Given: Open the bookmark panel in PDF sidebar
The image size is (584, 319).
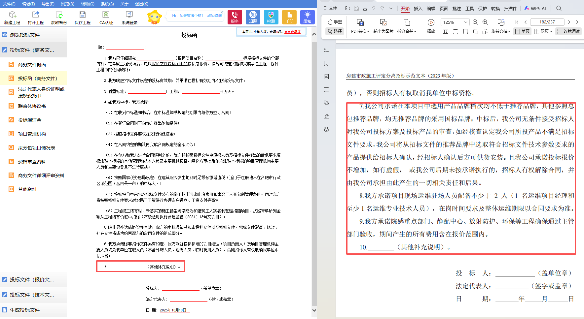Looking at the screenshot, I should click(326, 63).
